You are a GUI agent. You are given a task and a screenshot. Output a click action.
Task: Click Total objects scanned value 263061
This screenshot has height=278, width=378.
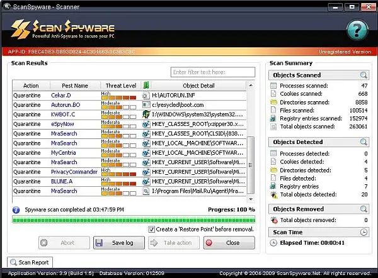click(x=358, y=126)
